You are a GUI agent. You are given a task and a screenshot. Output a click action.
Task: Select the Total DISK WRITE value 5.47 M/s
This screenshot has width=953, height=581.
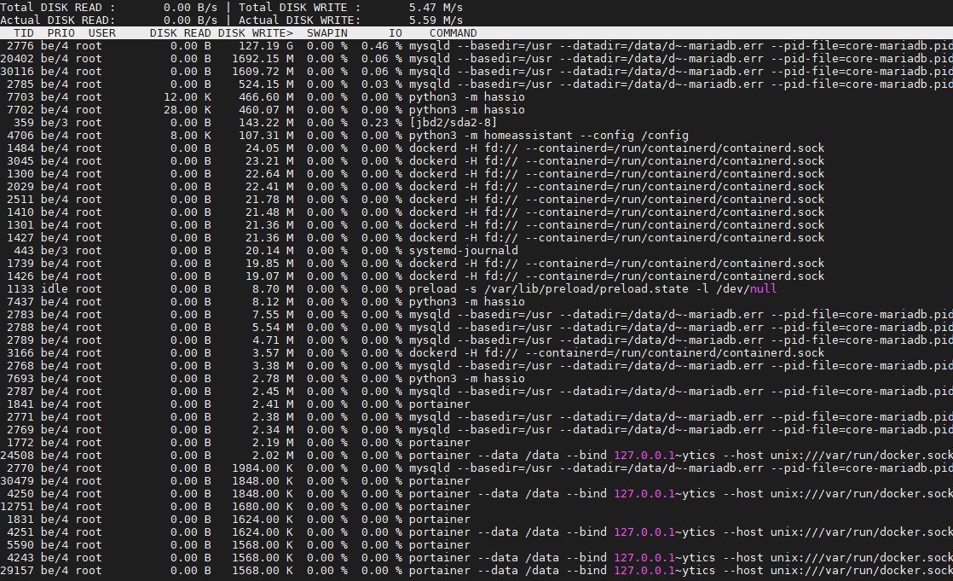436,8
